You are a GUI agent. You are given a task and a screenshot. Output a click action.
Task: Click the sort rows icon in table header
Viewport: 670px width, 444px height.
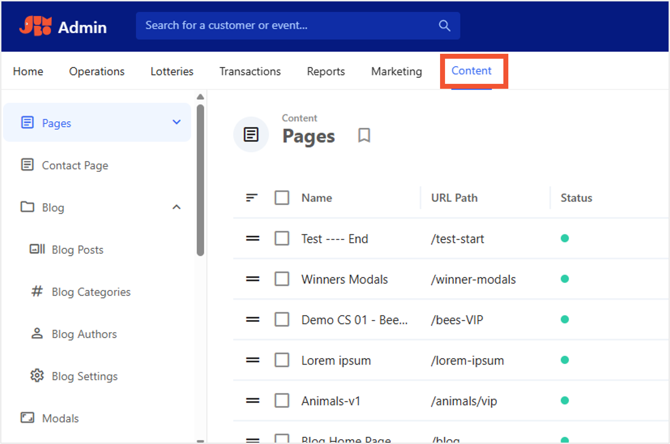tap(252, 198)
